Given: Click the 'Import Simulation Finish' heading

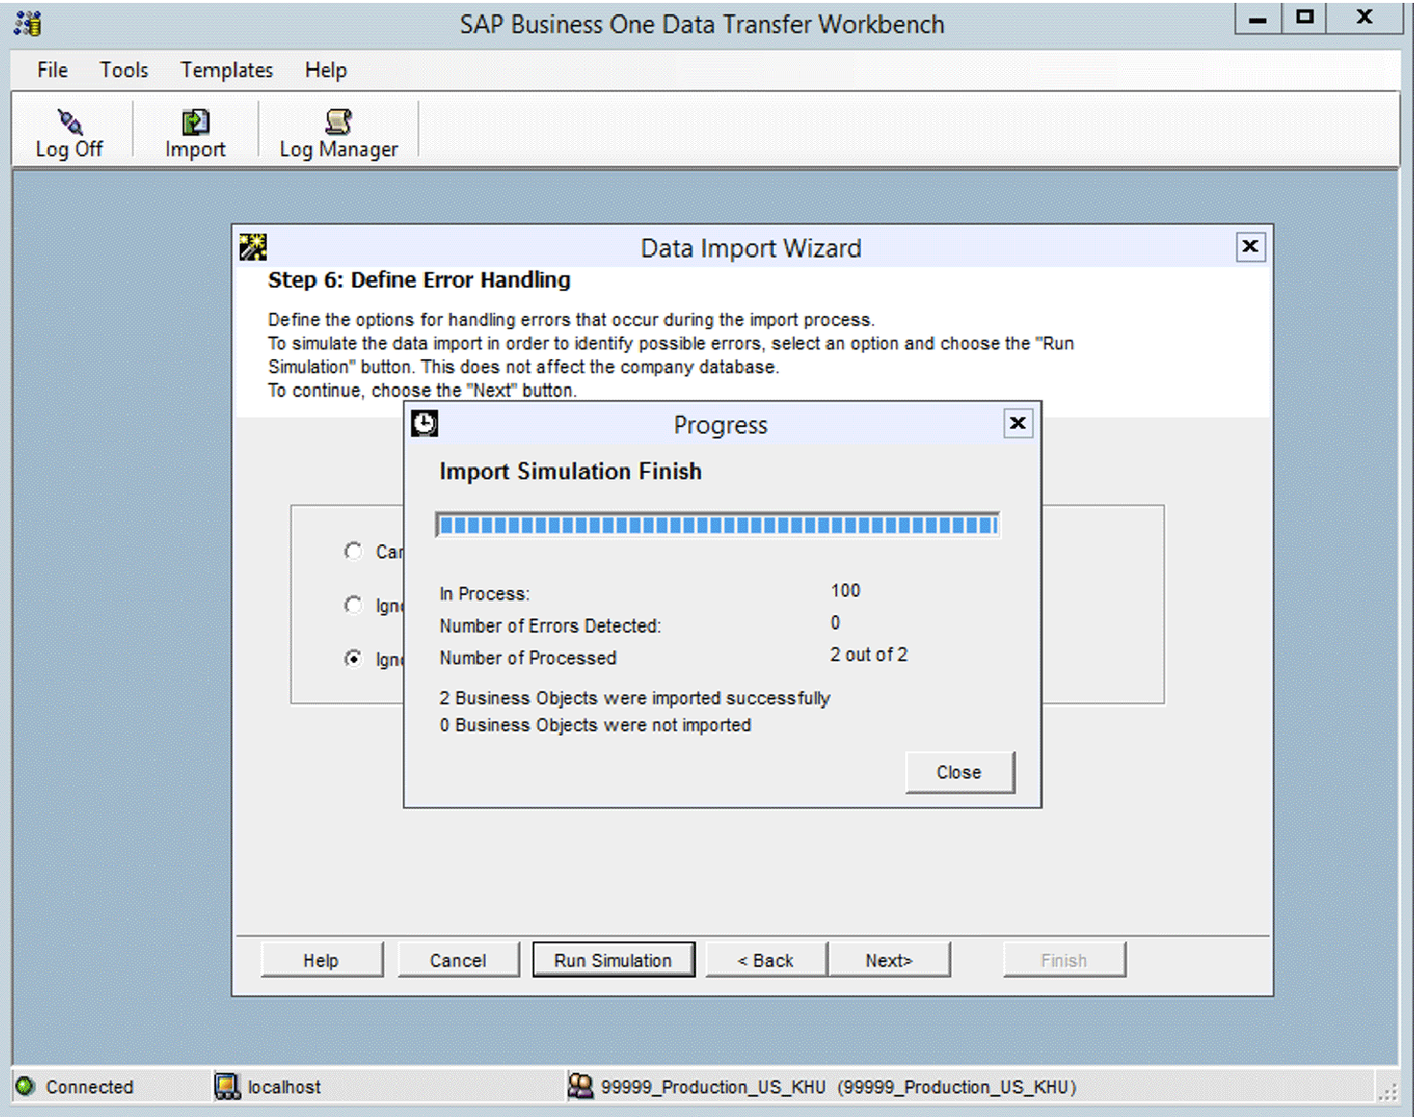Looking at the screenshot, I should 570,471.
